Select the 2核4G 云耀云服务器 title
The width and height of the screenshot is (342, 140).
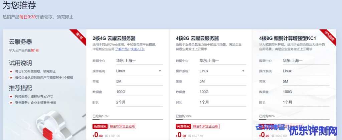click(114, 38)
